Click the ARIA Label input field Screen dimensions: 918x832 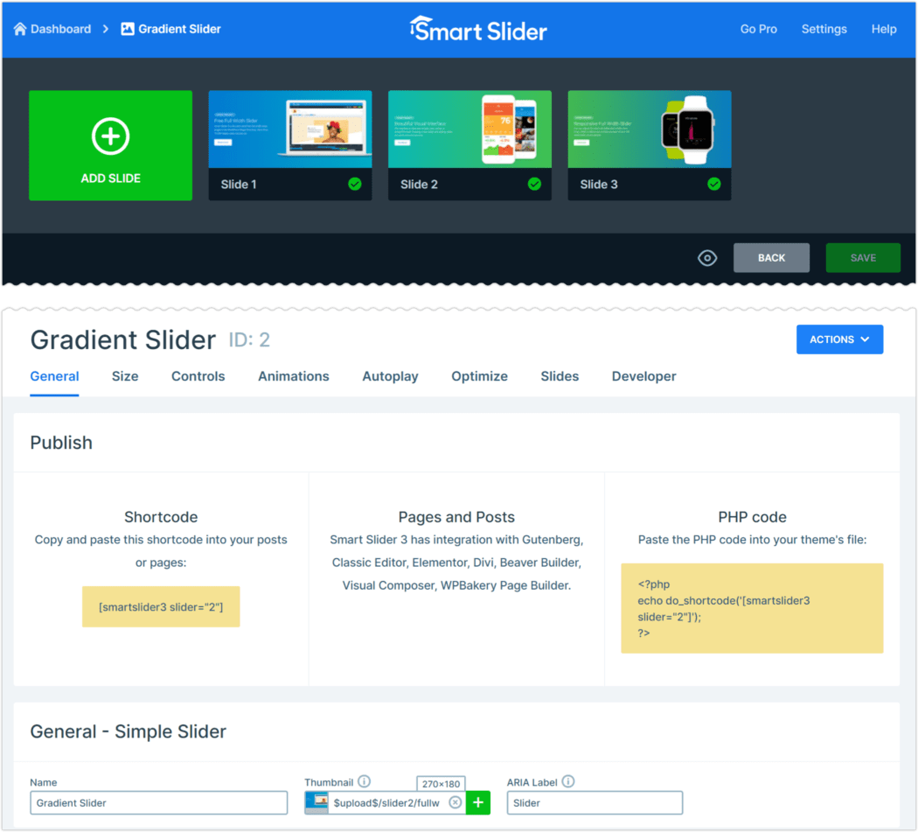point(595,803)
